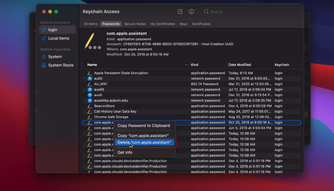Click the au05 network password @ icon
Screen dimensions: 334x191
(90, 78)
